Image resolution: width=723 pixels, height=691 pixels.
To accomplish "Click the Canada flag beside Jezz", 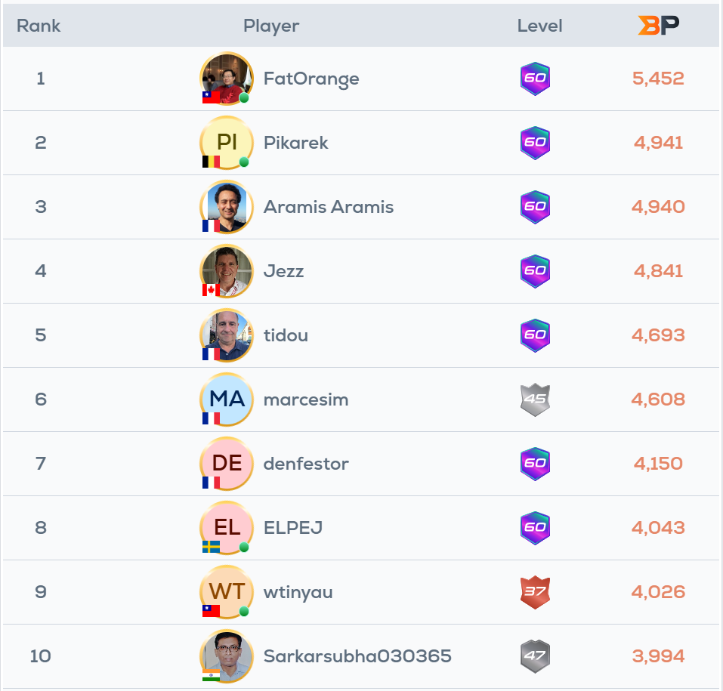I will click(x=209, y=288).
